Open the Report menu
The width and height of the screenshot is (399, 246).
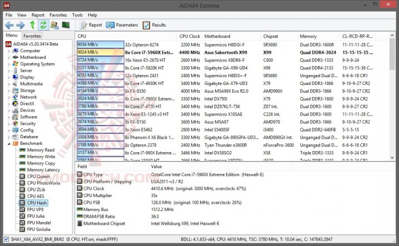pos(38,15)
